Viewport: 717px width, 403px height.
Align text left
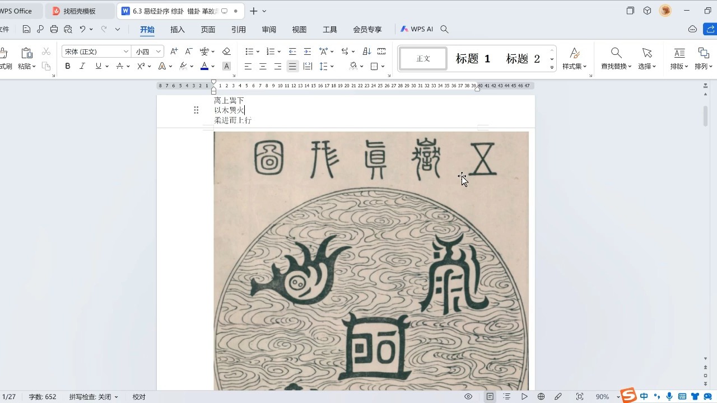(248, 66)
